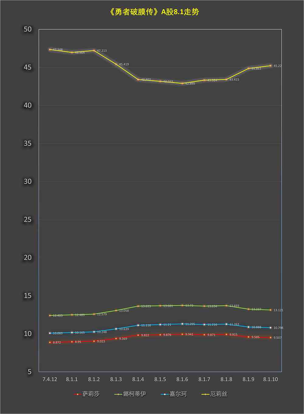Click the 25 value on the y-axis
This screenshot has height=414, width=304.
[x=28, y=220]
